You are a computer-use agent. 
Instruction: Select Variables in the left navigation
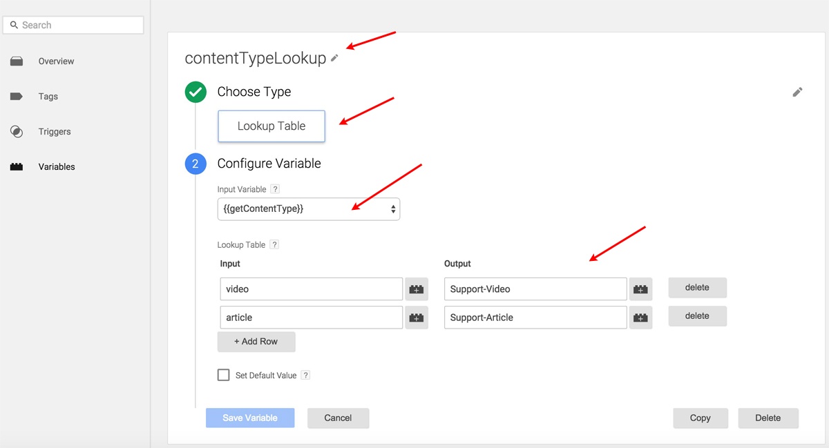click(x=56, y=167)
